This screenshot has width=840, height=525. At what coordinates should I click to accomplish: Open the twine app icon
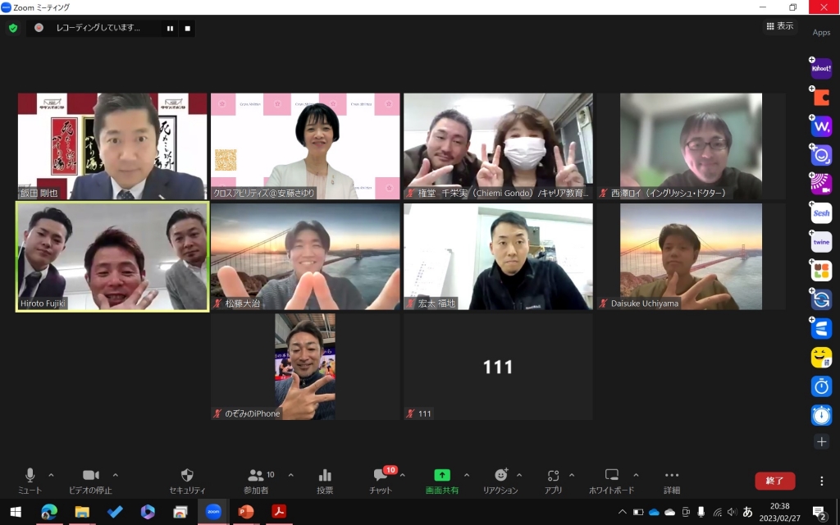click(821, 242)
